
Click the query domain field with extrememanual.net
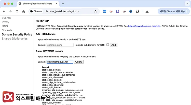60,62
